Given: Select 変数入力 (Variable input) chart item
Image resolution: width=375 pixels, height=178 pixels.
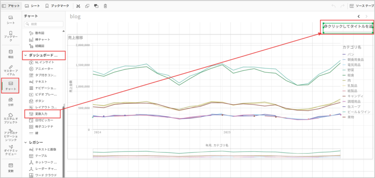Looking at the screenshot, I should click(x=43, y=114).
